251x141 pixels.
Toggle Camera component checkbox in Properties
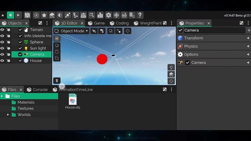[187, 63]
